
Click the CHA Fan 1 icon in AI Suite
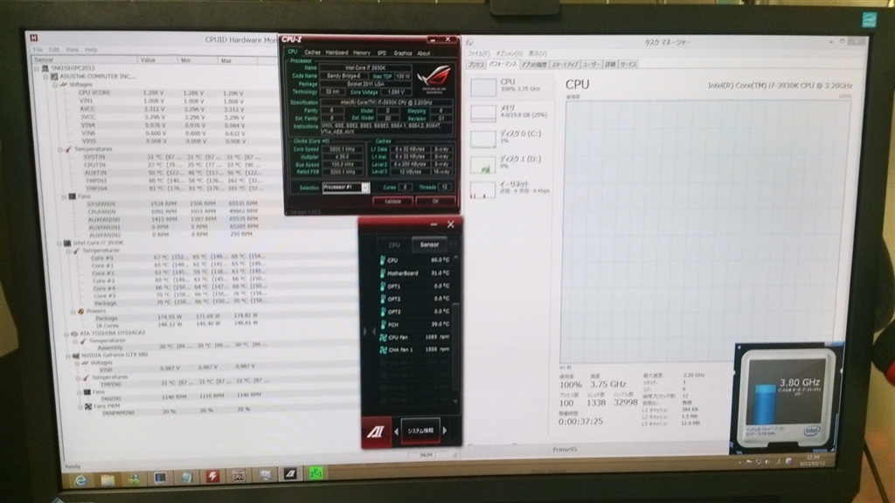(384, 349)
